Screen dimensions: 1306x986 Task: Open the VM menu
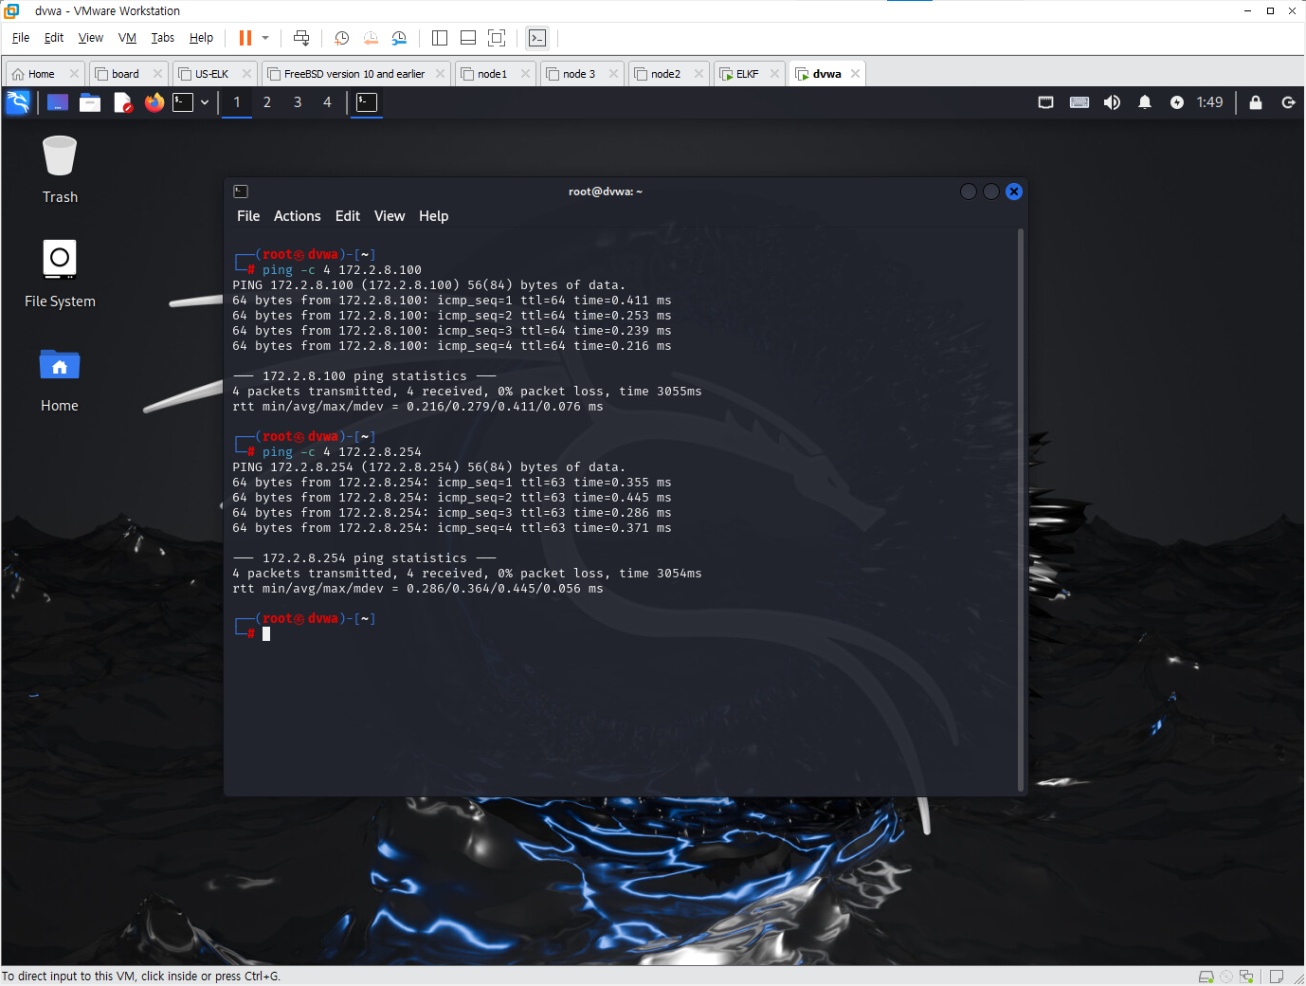point(127,38)
